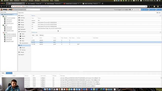Select VM 102 under pve3
The height and width of the screenshot is (91, 162).
[11, 36]
